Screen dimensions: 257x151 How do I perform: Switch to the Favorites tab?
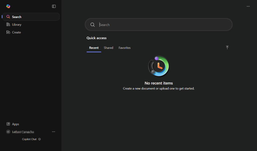click(x=124, y=48)
